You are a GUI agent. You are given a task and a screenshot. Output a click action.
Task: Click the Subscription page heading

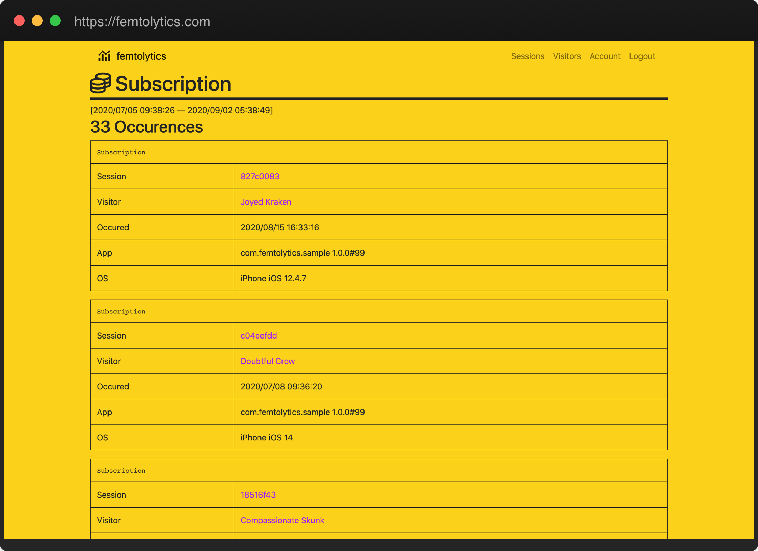[x=173, y=84]
